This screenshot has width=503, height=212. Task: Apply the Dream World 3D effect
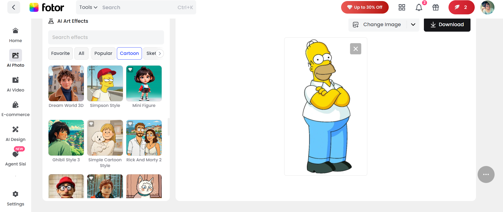(x=66, y=83)
